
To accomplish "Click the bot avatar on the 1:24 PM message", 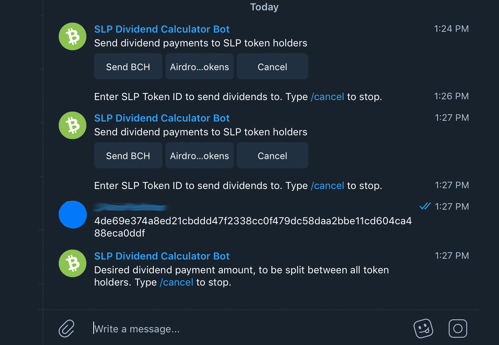I will click(x=73, y=36).
